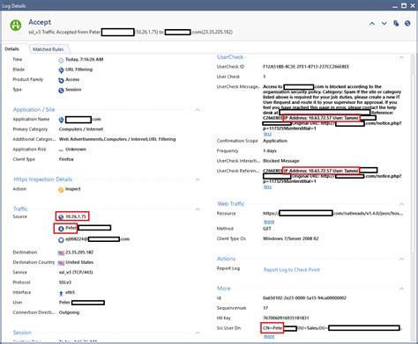
Task: Click the green Accept action icon
Action: tap(16, 26)
